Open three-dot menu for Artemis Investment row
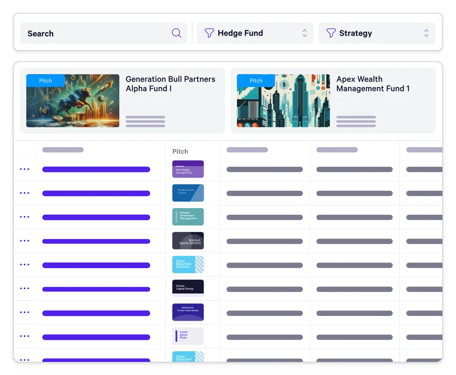 click(24, 217)
